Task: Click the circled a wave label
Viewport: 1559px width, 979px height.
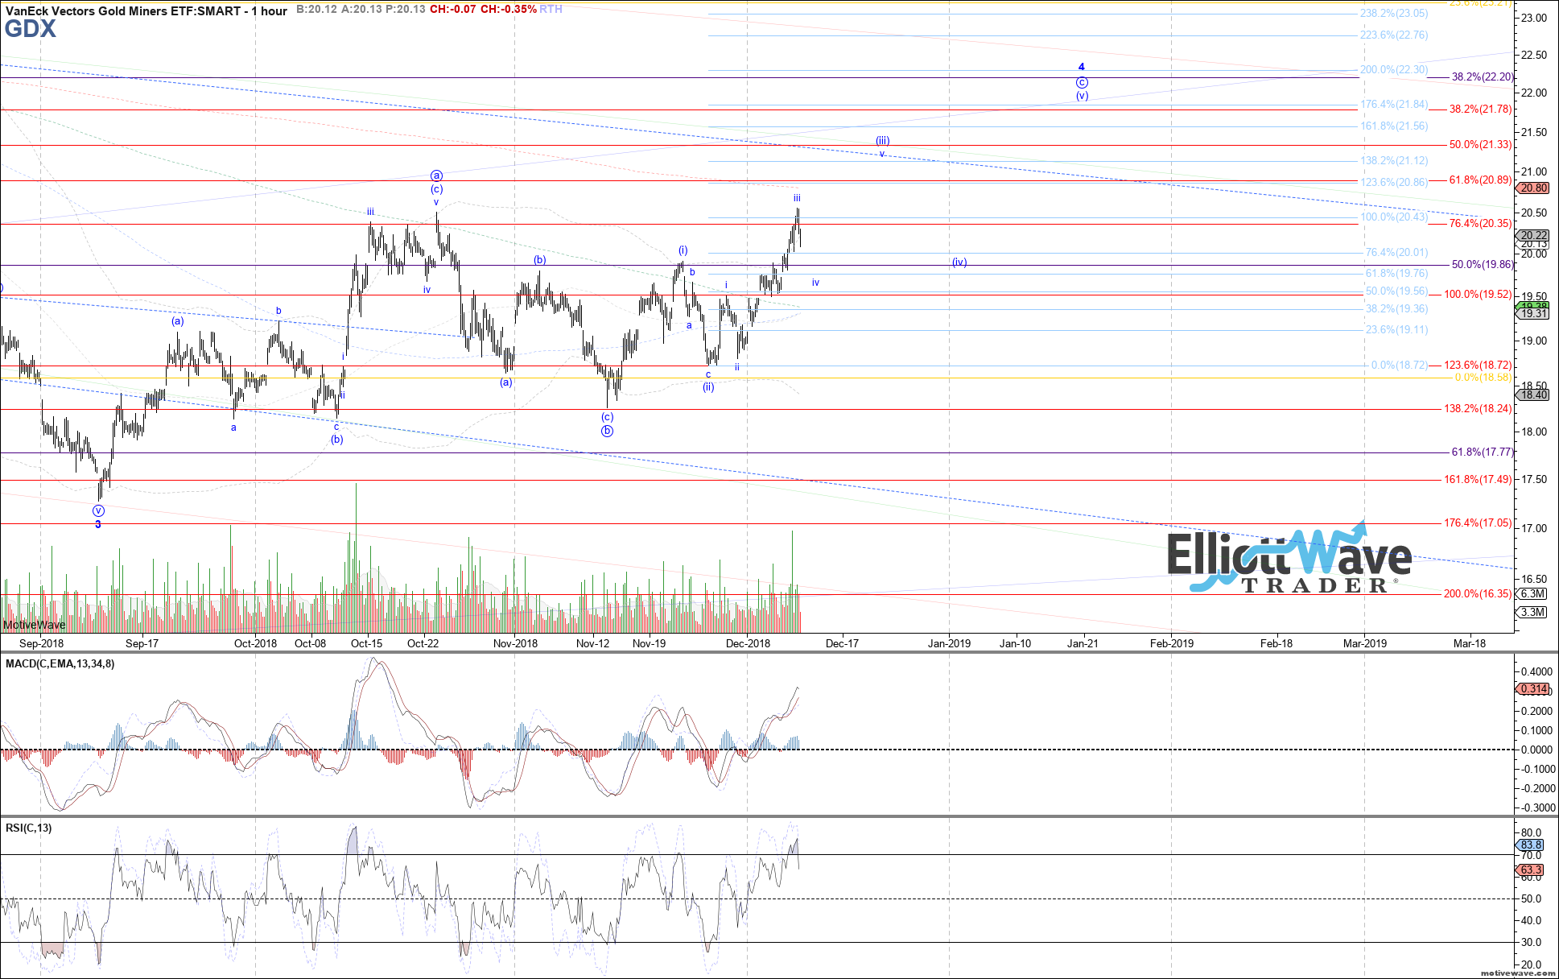Action: (x=436, y=176)
